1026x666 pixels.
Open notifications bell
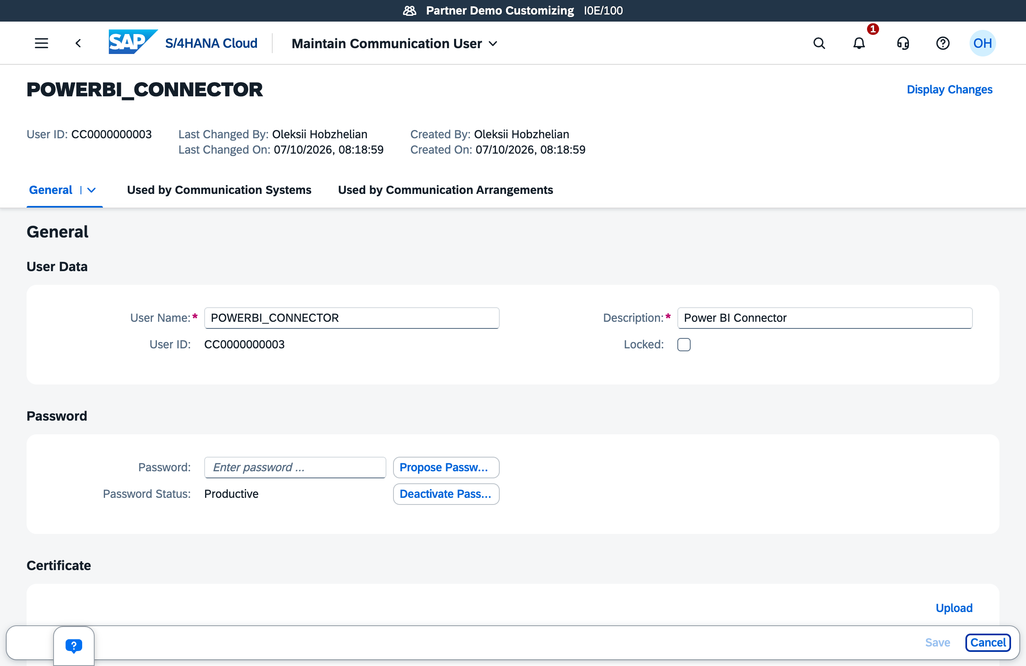pos(859,43)
